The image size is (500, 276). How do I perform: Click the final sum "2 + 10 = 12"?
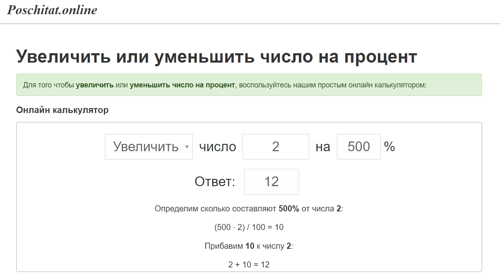click(x=249, y=265)
